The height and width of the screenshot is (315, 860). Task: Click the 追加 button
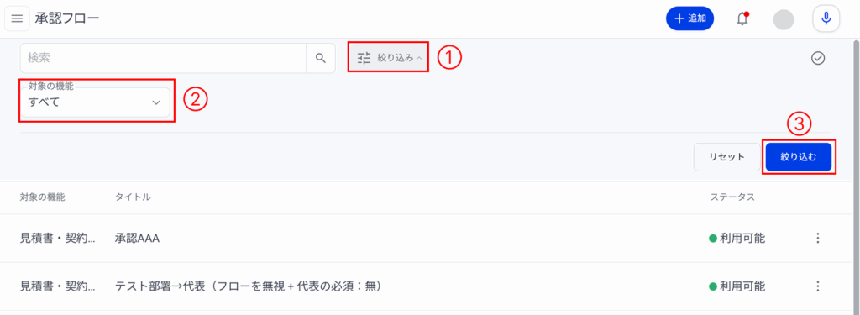690,18
